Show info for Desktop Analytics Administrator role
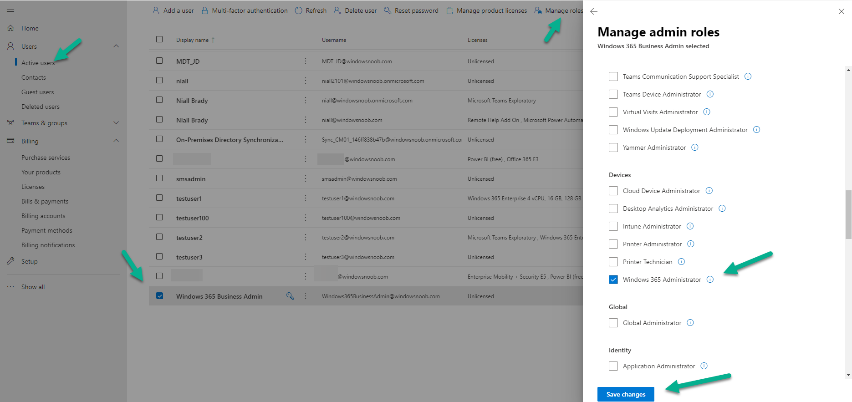Screen dimensions: 852x402 (x=722, y=208)
